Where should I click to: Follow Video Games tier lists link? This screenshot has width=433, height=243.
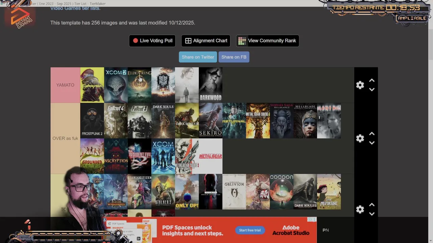click(75, 8)
